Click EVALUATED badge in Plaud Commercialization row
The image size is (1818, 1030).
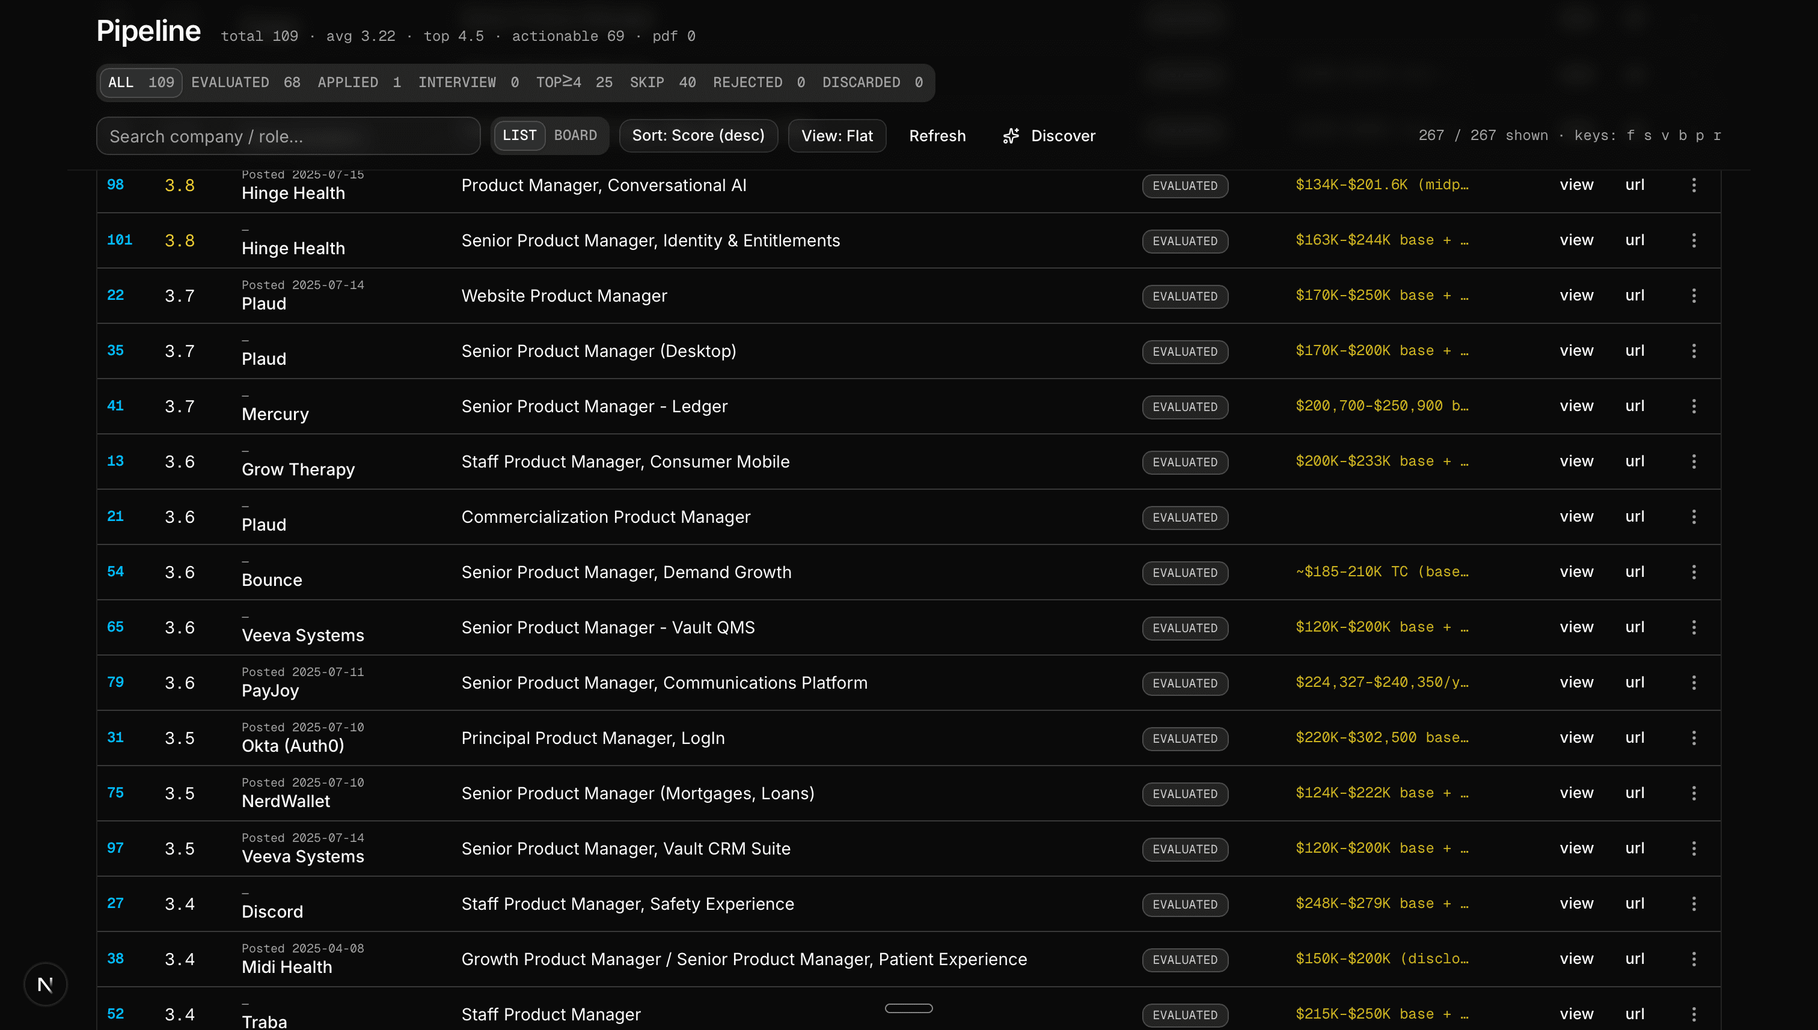1184,517
